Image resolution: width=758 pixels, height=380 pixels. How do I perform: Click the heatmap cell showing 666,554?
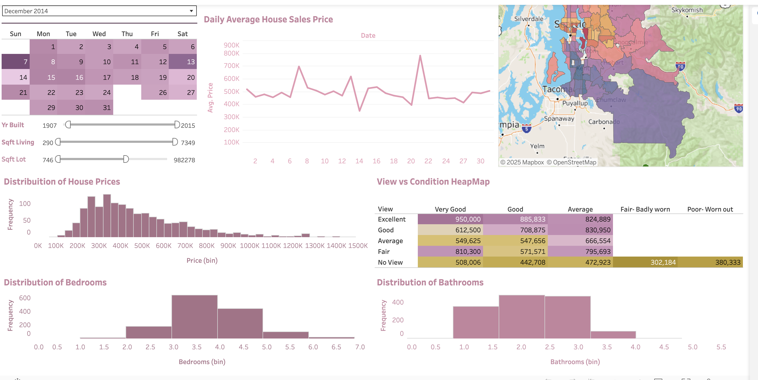(x=580, y=241)
